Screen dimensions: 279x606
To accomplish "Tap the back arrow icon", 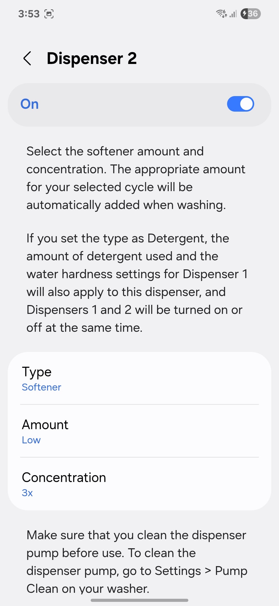I will pos(27,58).
